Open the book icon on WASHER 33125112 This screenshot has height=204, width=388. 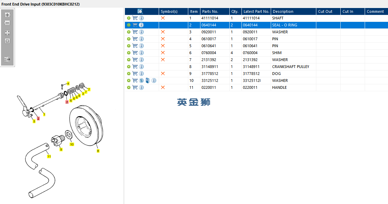[148, 80]
